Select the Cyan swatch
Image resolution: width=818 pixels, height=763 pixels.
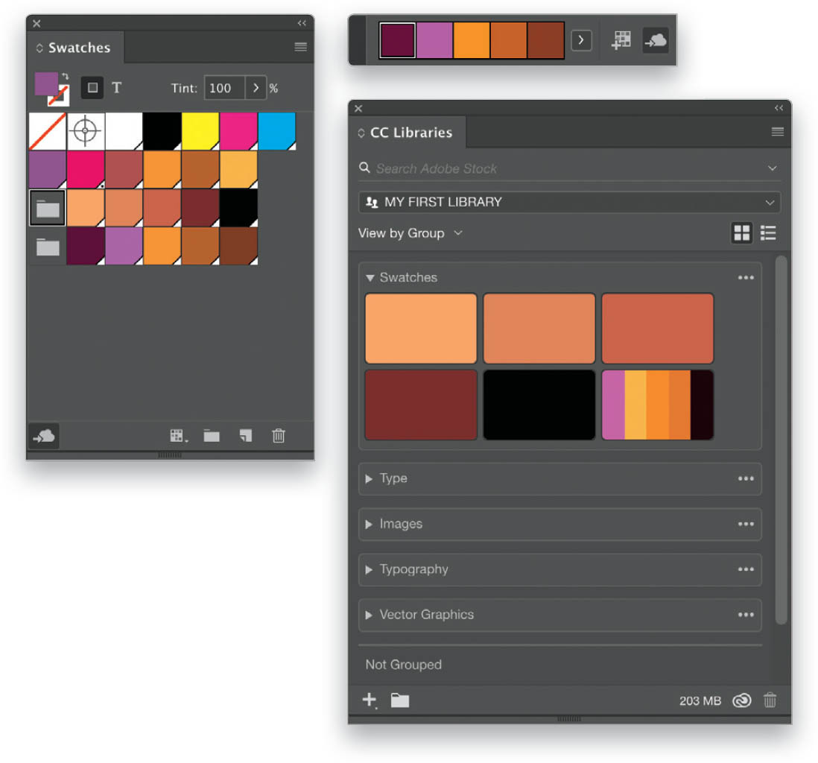pos(277,131)
